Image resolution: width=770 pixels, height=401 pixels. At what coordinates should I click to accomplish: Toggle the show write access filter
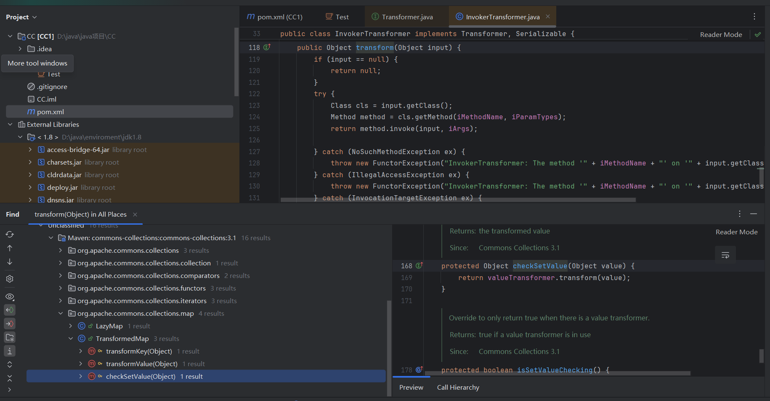click(x=10, y=323)
